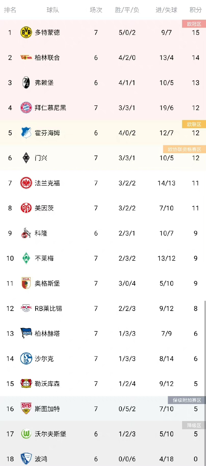
Task: Sort by the 积分 column header
Action: click(x=196, y=10)
